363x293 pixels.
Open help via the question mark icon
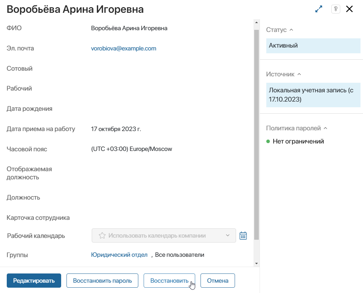336,9
